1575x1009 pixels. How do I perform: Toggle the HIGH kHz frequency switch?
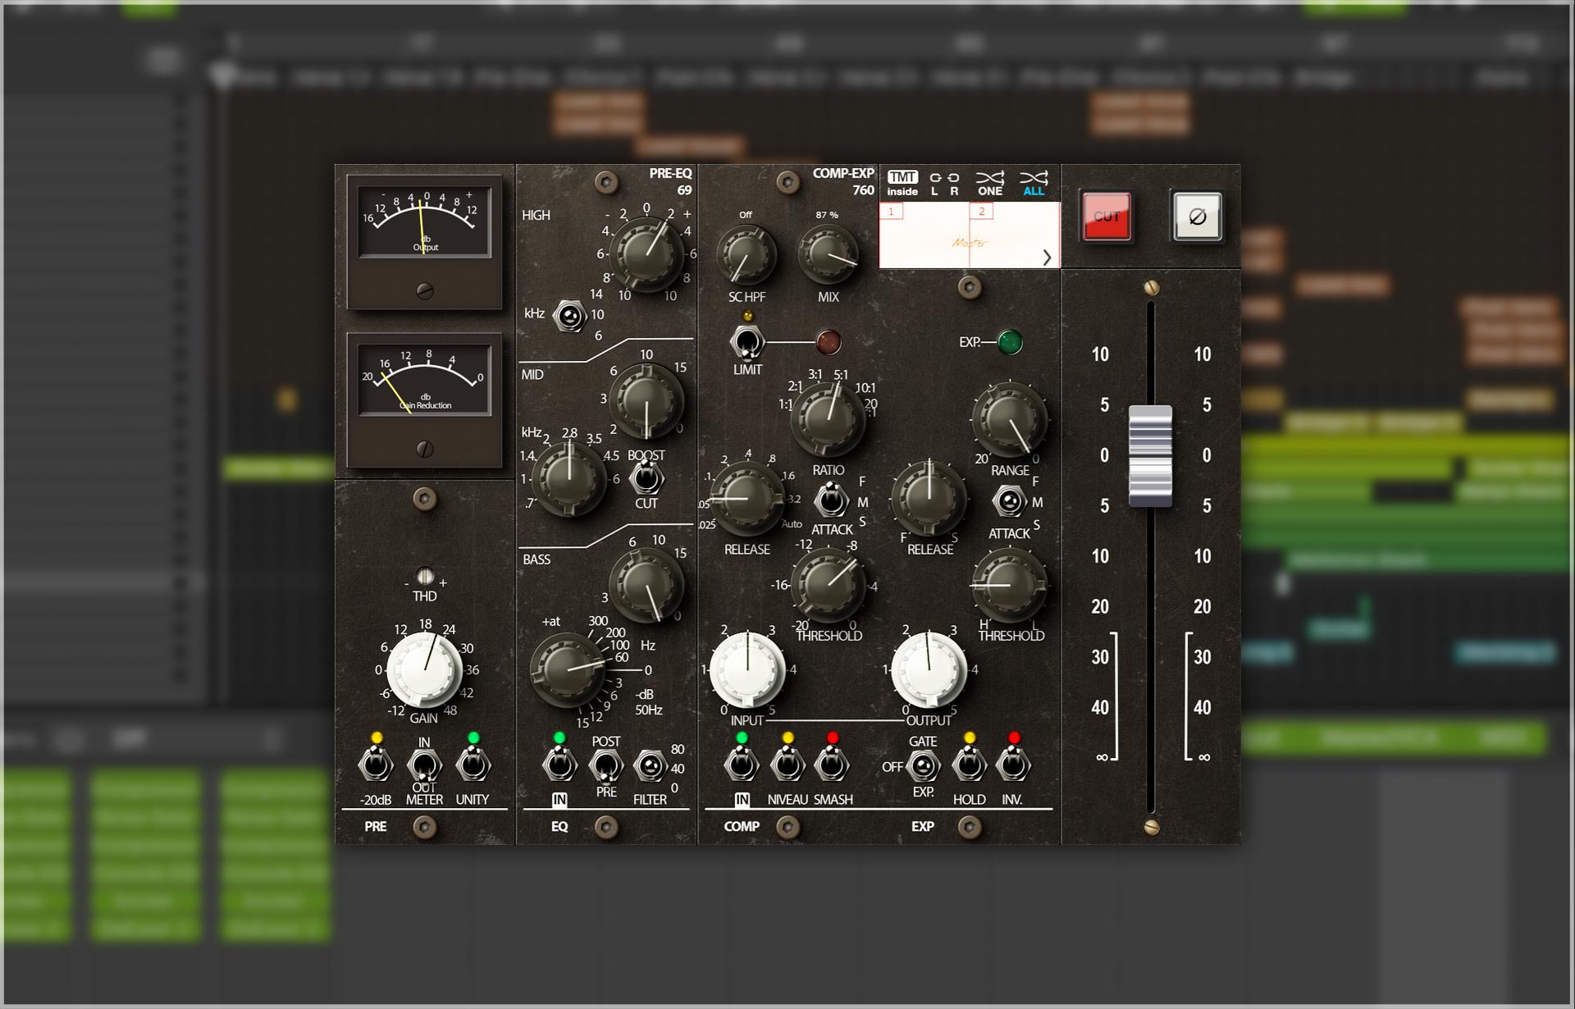point(569,316)
